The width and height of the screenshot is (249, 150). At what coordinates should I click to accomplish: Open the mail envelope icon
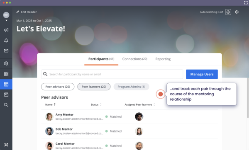point(6,51)
